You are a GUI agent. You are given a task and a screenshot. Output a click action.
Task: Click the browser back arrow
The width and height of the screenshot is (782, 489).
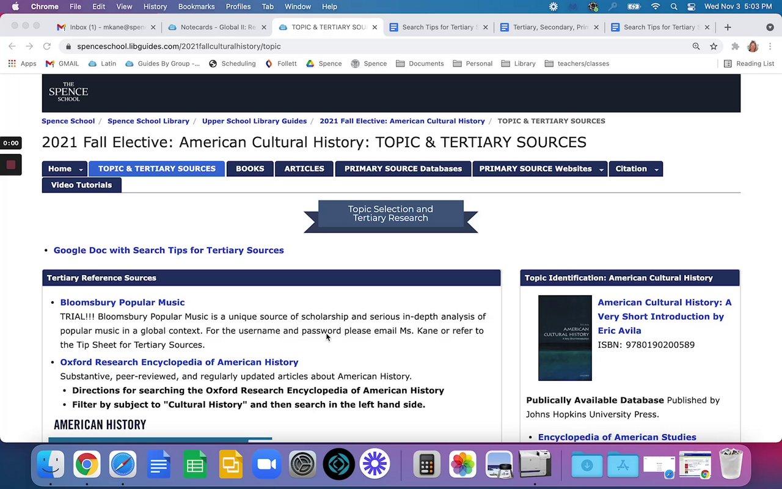pyautogui.click(x=12, y=46)
